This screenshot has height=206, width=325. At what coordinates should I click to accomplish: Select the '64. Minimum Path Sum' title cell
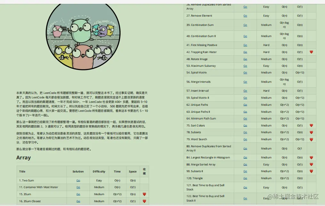click(x=209, y=118)
